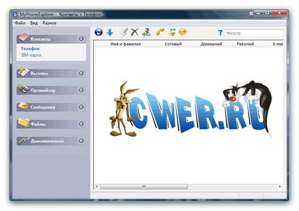Expand the Органайзер section
Image resolution: width=299 pixels, height=211 pixels.
[x=81, y=90]
